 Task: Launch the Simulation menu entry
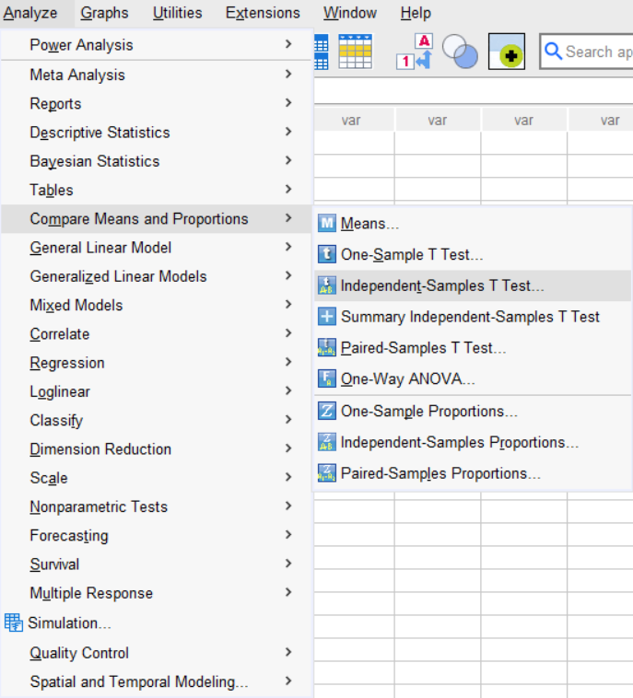(x=156, y=622)
